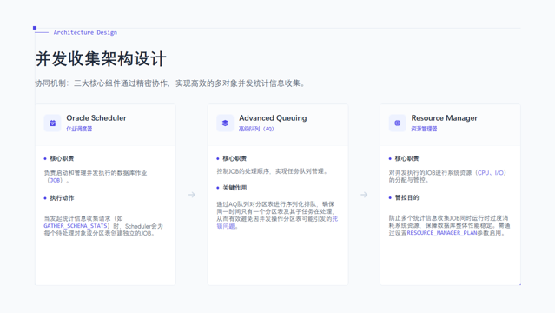Image resolution: width=555 pixels, height=313 pixels.
Task: Click paragraph starting 防止多个统计信息收集JOB
Action: [x=450, y=225]
